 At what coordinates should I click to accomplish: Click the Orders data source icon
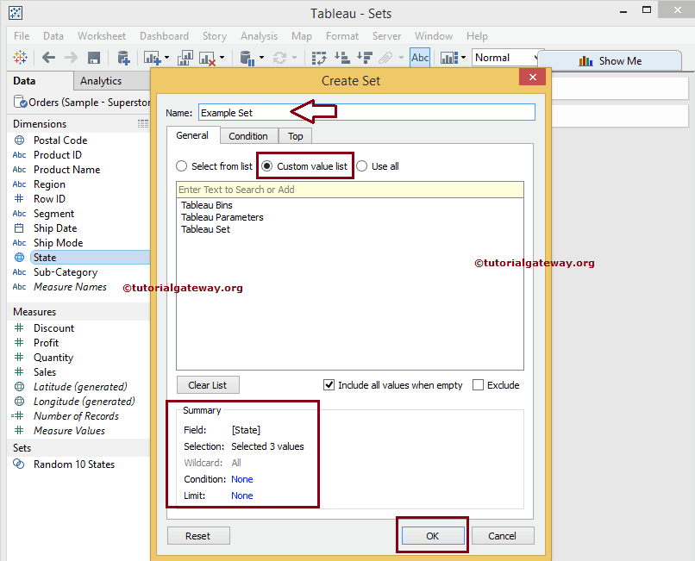pos(20,102)
